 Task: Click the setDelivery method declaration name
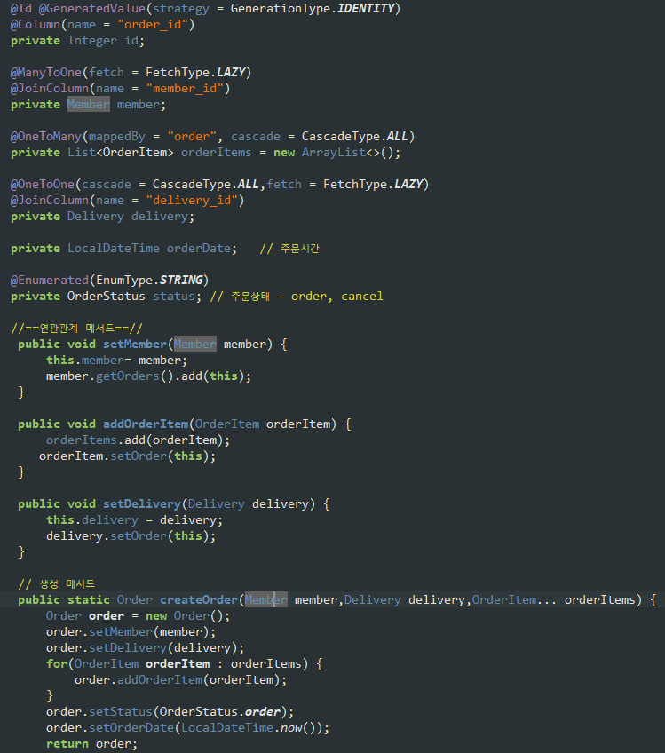pos(142,503)
